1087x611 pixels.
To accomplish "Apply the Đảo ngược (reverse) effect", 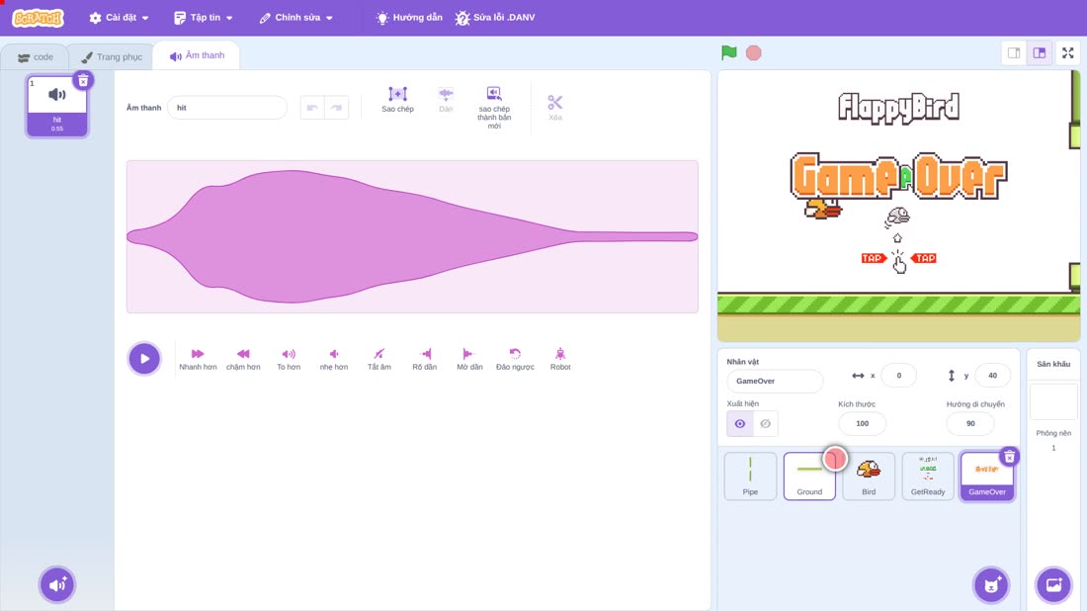I will [x=515, y=359].
